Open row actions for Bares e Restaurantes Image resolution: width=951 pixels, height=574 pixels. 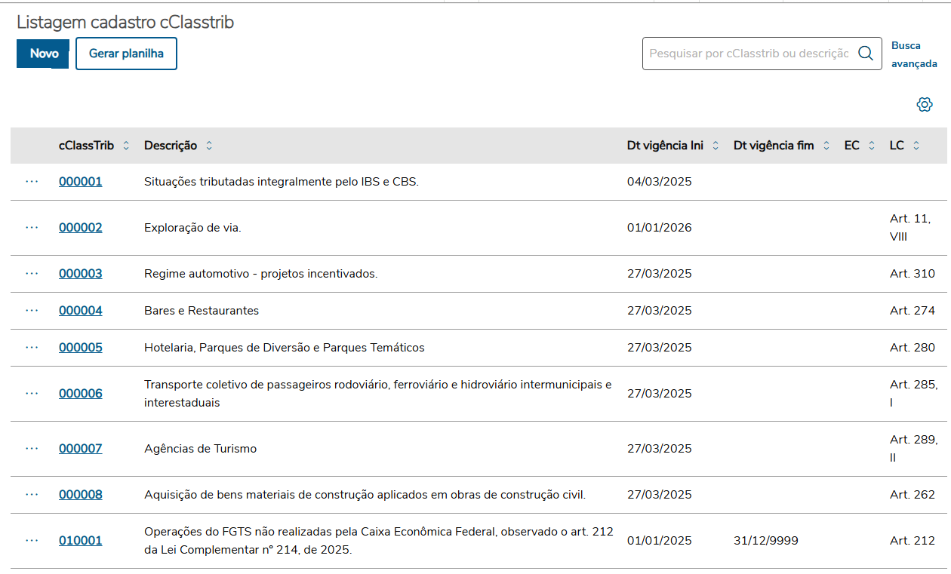(x=32, y=311)
